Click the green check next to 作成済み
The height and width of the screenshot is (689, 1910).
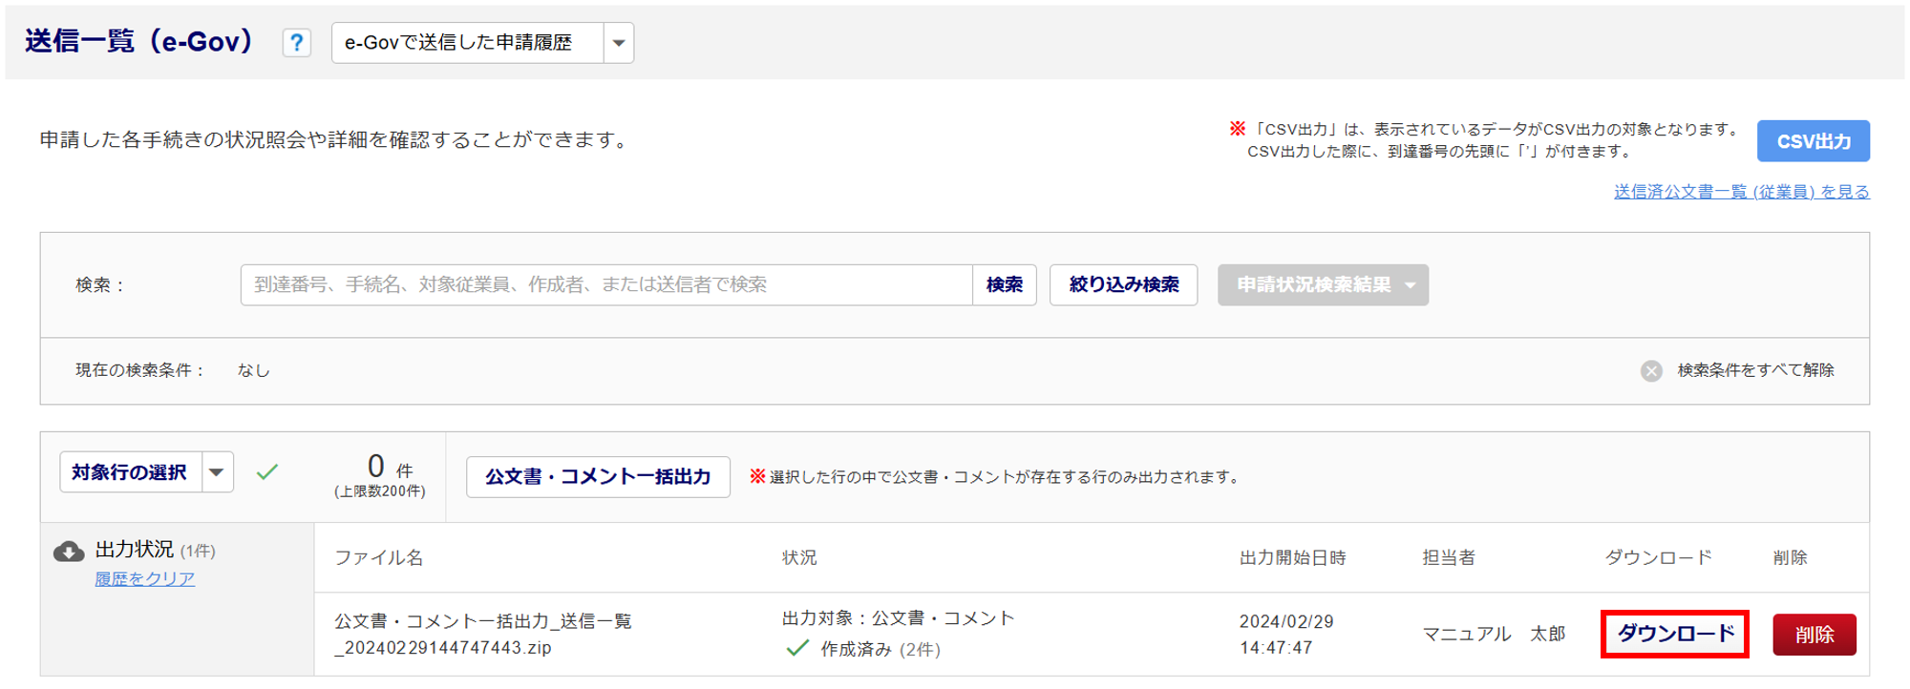(x=797, y=649)
